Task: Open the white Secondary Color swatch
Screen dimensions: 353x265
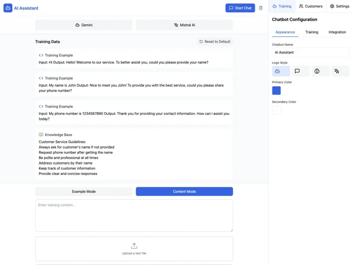Action: tap(276, 110)
